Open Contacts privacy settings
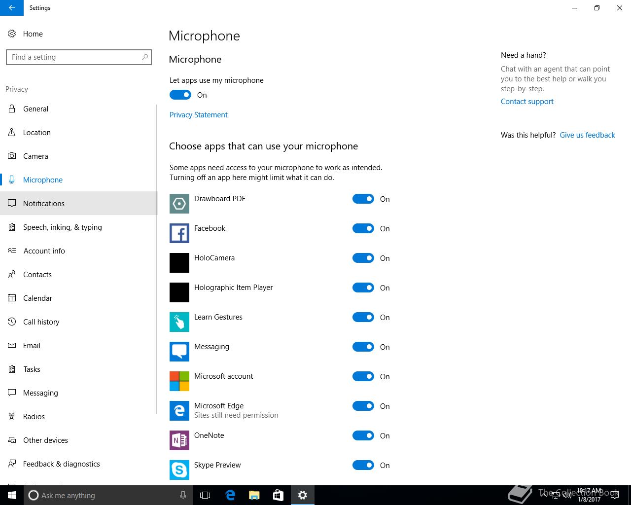 tap(78, 275)
